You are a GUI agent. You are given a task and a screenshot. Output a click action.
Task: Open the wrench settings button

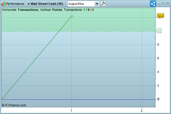pos(103,4)
